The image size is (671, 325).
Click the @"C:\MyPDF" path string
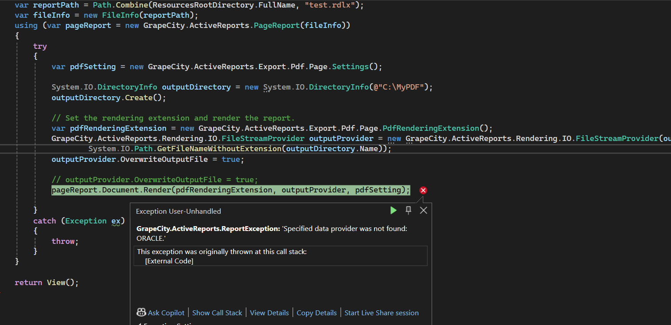pyautogui.click(x=398, y=87)
